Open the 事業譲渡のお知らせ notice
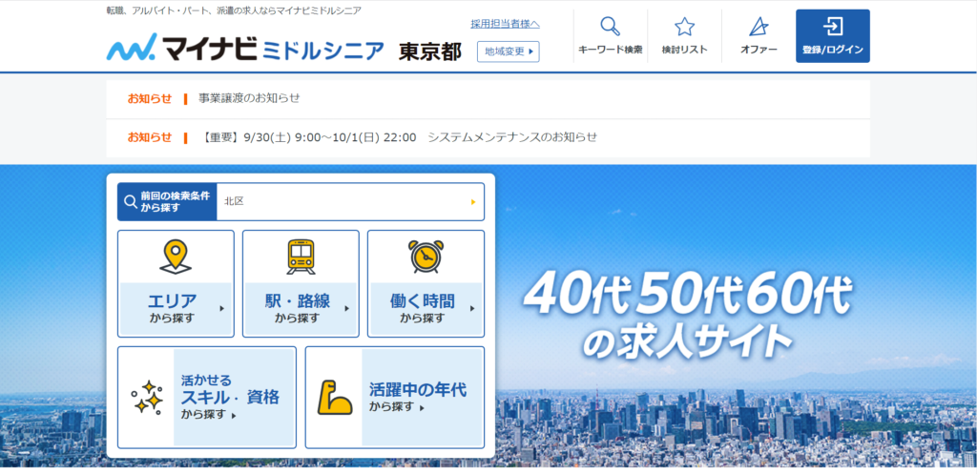This screenshot has width=977, height=474. 249,98
